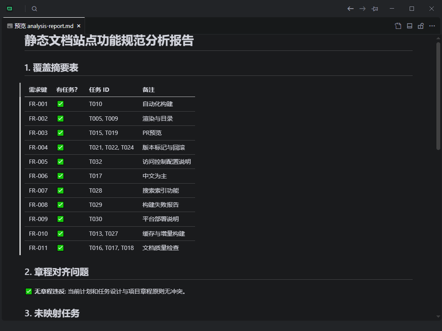Viewport: 442px width, 331px height.
Task: Open search with the magnifier icon
Action: pos(34,9)
